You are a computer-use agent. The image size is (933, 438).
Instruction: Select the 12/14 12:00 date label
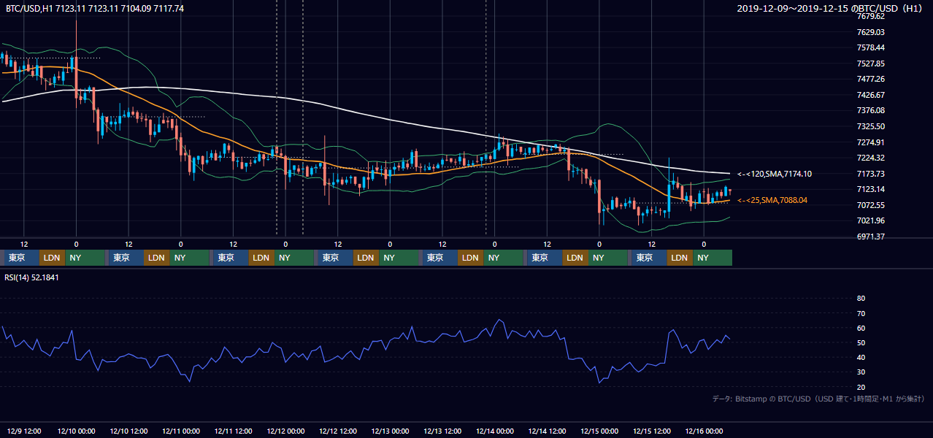point(547,431)
